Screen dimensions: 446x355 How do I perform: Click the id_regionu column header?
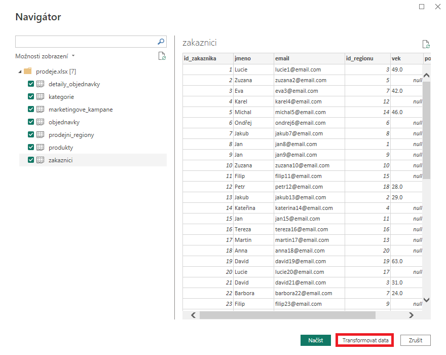[361, 58]
